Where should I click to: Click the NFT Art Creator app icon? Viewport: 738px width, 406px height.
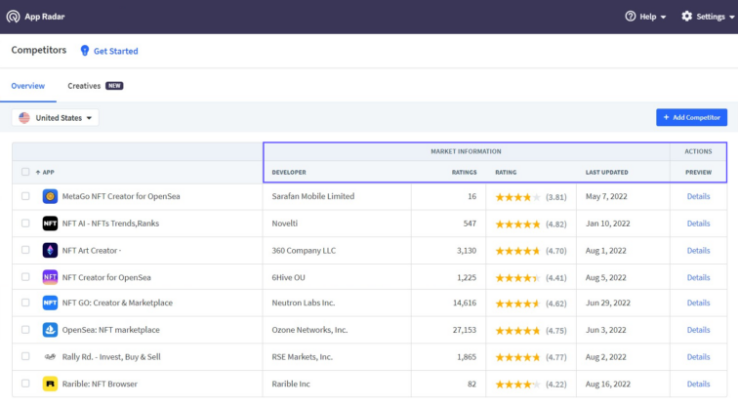click(50, 250)
